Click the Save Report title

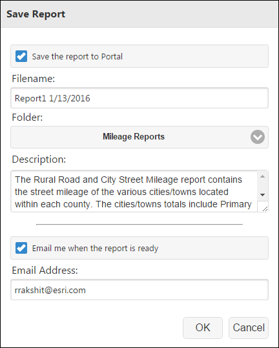36,14
